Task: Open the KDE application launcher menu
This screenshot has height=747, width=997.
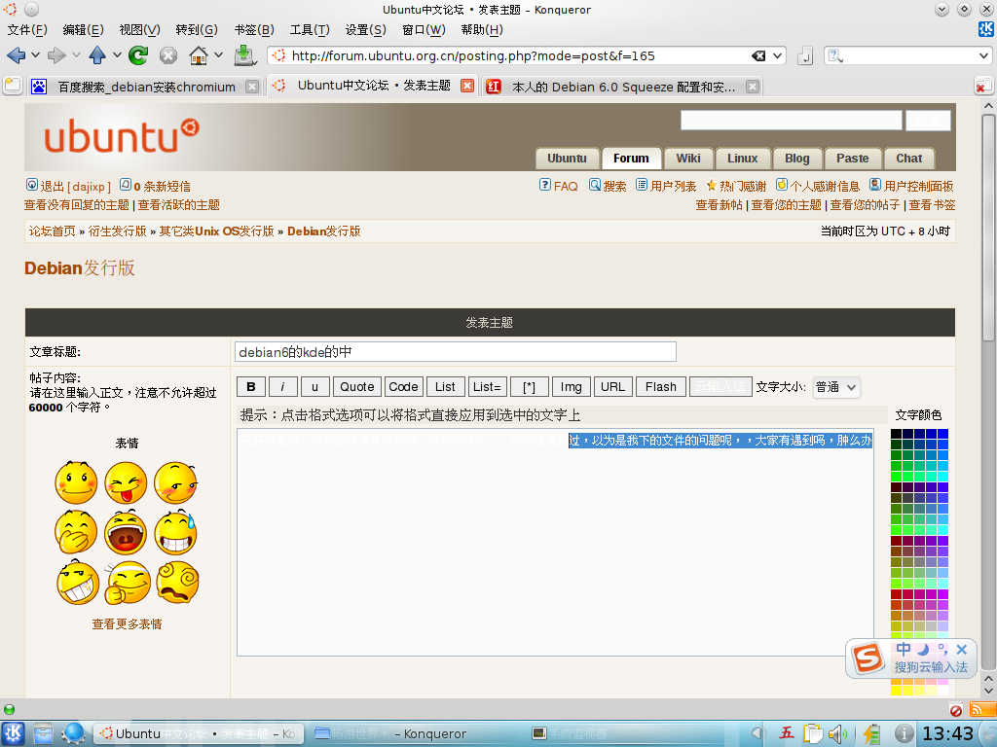Action: pos(14,733)
